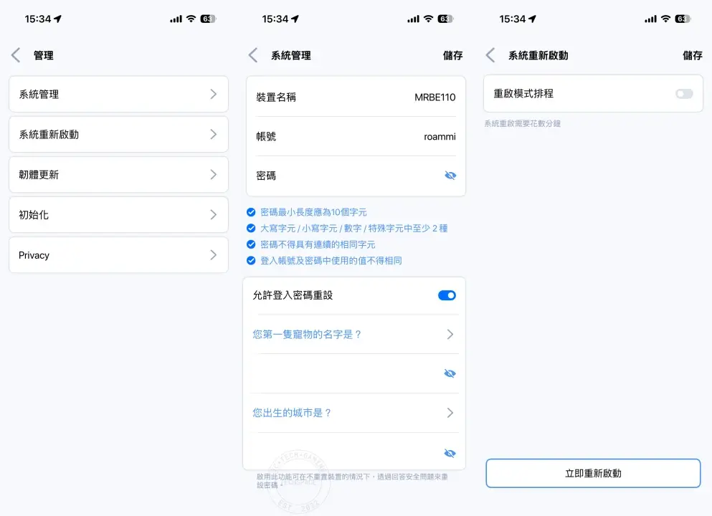Tap back arrow beside 系統管理 title
Image resolution: width=712 pixels, height=516 pixels.
point(252,55)
